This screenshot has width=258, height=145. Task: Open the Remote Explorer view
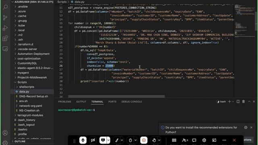point(5,49)
